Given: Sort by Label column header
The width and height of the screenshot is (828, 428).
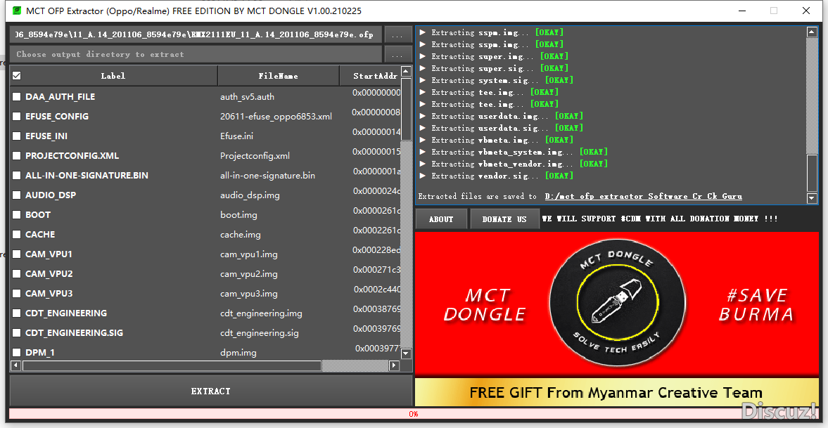Looking at the screenshot, I should (113, 76).
